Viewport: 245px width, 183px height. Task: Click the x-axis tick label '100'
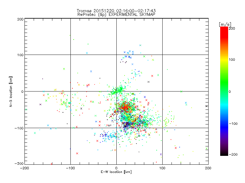pos(162,168)
